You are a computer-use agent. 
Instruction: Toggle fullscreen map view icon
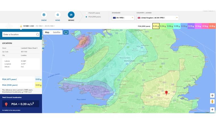click(x=66, y=32)
